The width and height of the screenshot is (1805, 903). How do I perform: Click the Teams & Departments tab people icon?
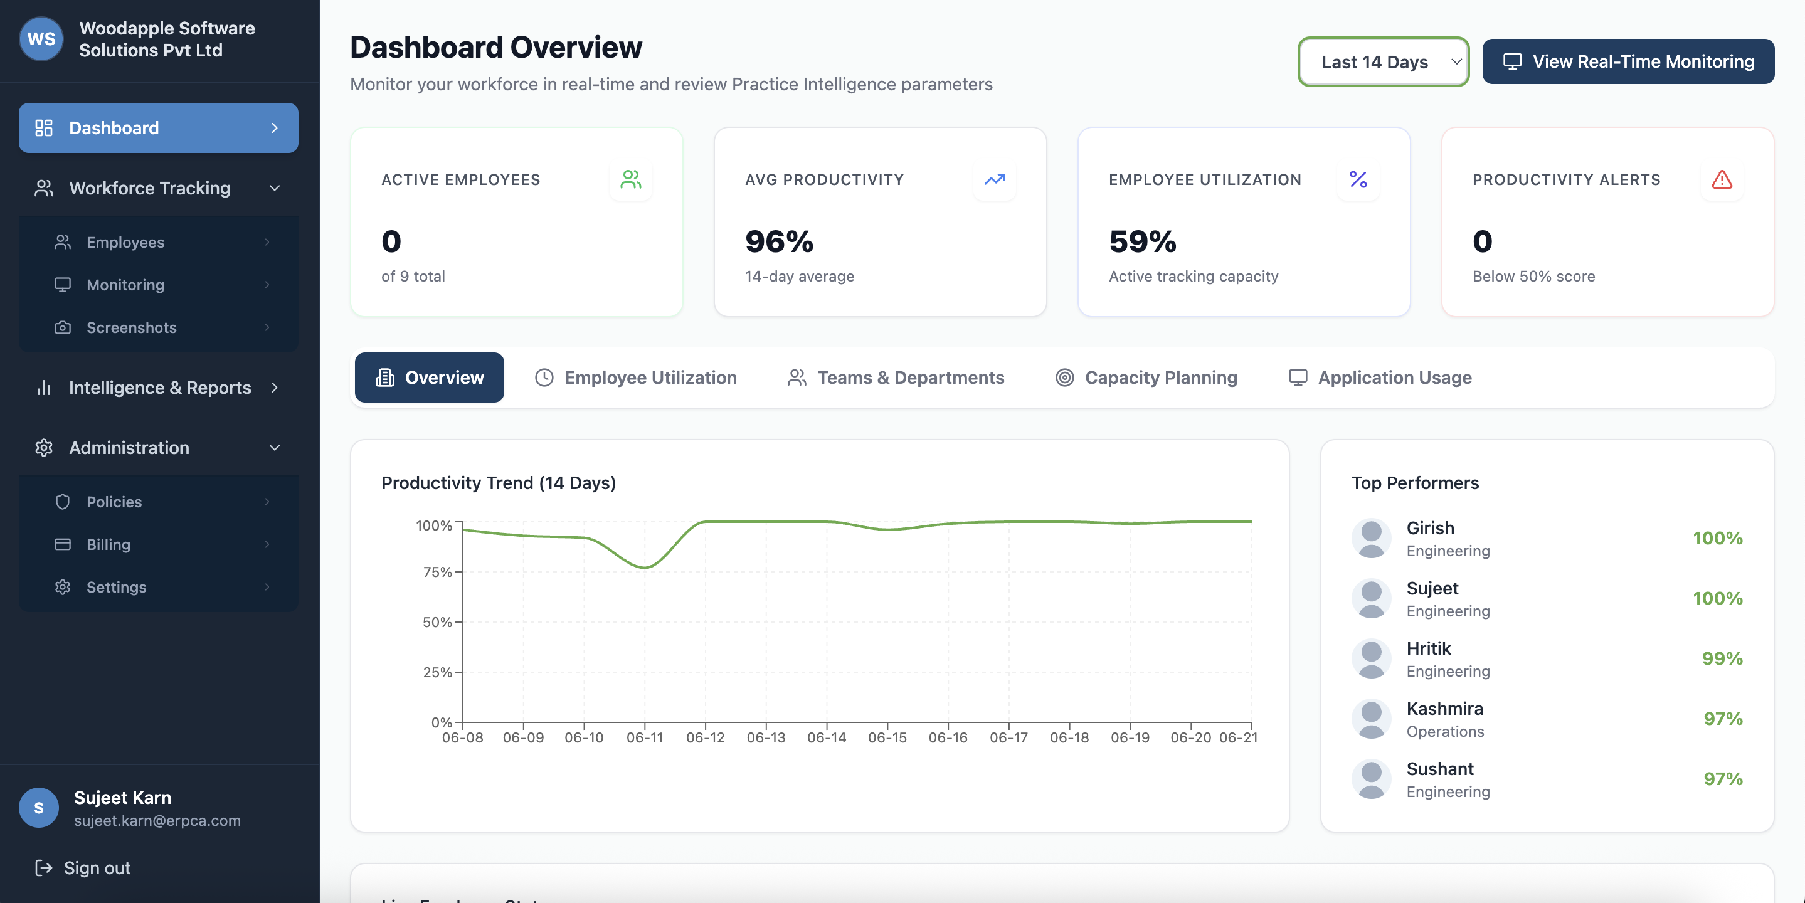[797, 378]
